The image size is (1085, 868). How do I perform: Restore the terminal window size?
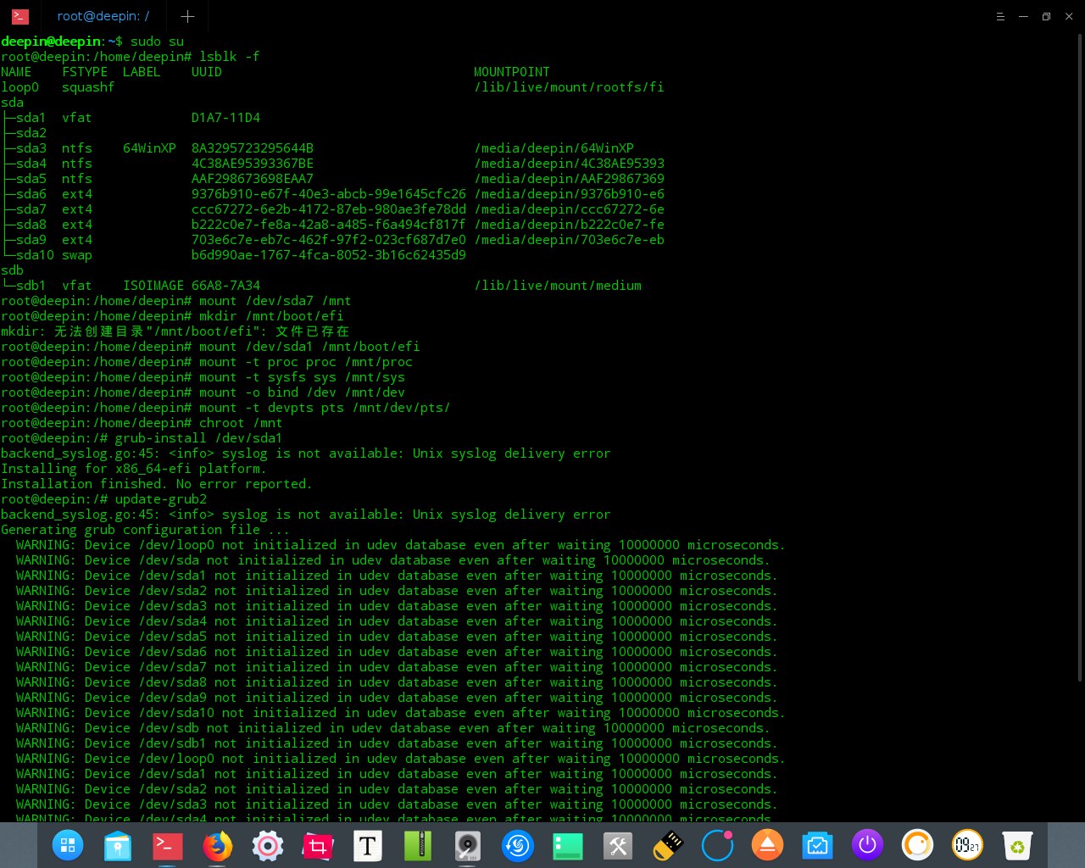pos(1046,16)
